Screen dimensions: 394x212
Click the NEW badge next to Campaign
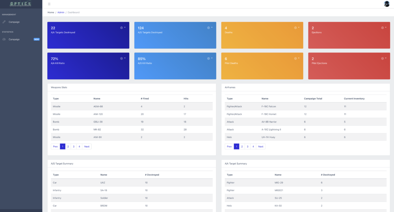click(x=37, y=39)
